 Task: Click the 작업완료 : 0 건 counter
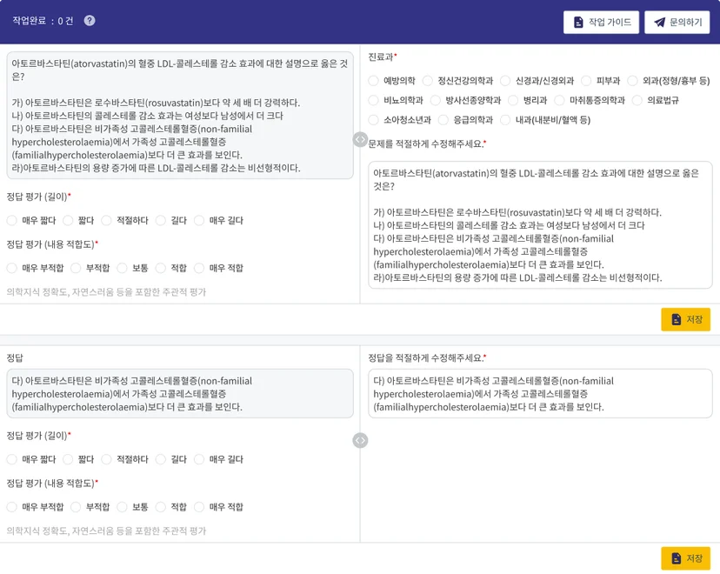coord(43,21)
